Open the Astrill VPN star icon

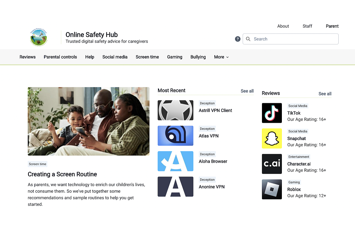click(x=175, y=110)
